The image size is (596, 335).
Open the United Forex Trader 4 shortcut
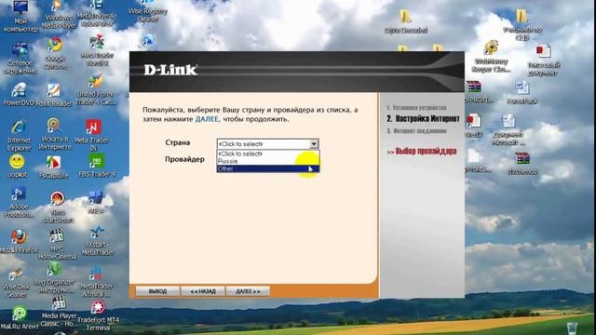click(96, 89)
